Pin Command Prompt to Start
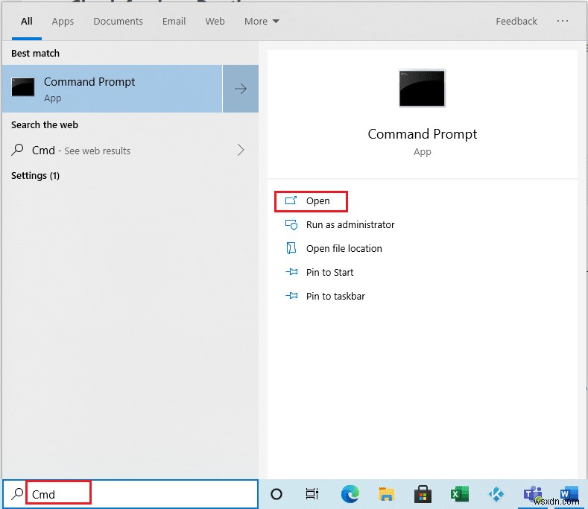The height and width of the screenshot is (509, 588). [x=329, y=273]
